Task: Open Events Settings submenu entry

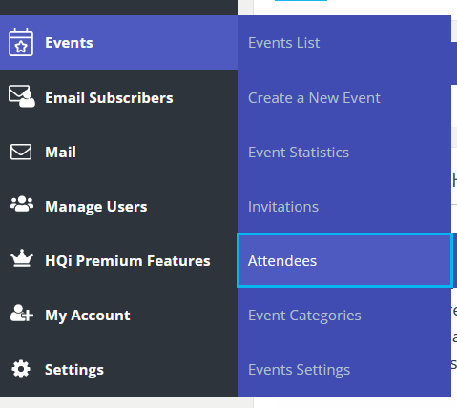Action: pos(299,370)
